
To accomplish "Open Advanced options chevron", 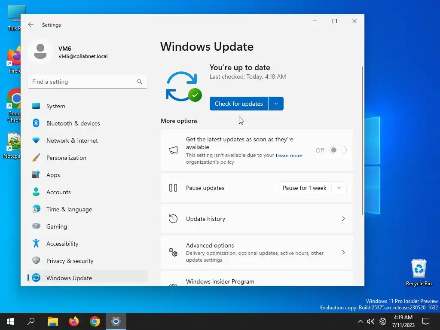I will pos(343,252).
